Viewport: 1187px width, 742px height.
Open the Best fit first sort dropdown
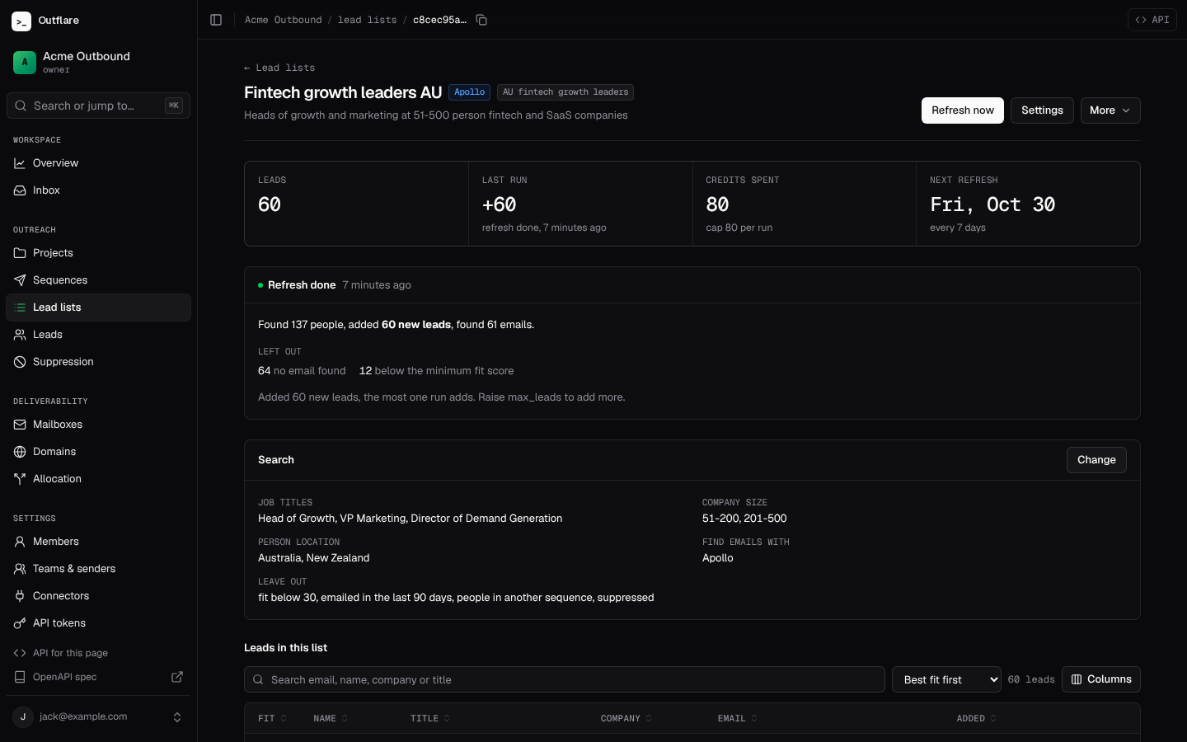tap(946, 679)
